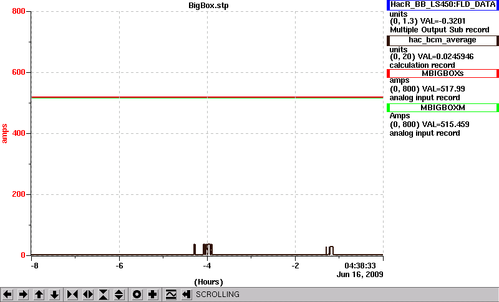This screenshot has height=302, width=499.
Task: Select the MBIGBOXM curve legend
Action: click(443, 108)
